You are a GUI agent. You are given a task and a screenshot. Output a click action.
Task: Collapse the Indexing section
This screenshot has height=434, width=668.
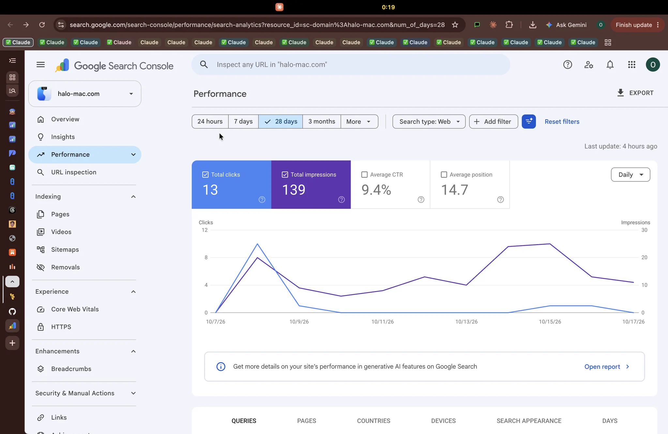pos(133,196)
